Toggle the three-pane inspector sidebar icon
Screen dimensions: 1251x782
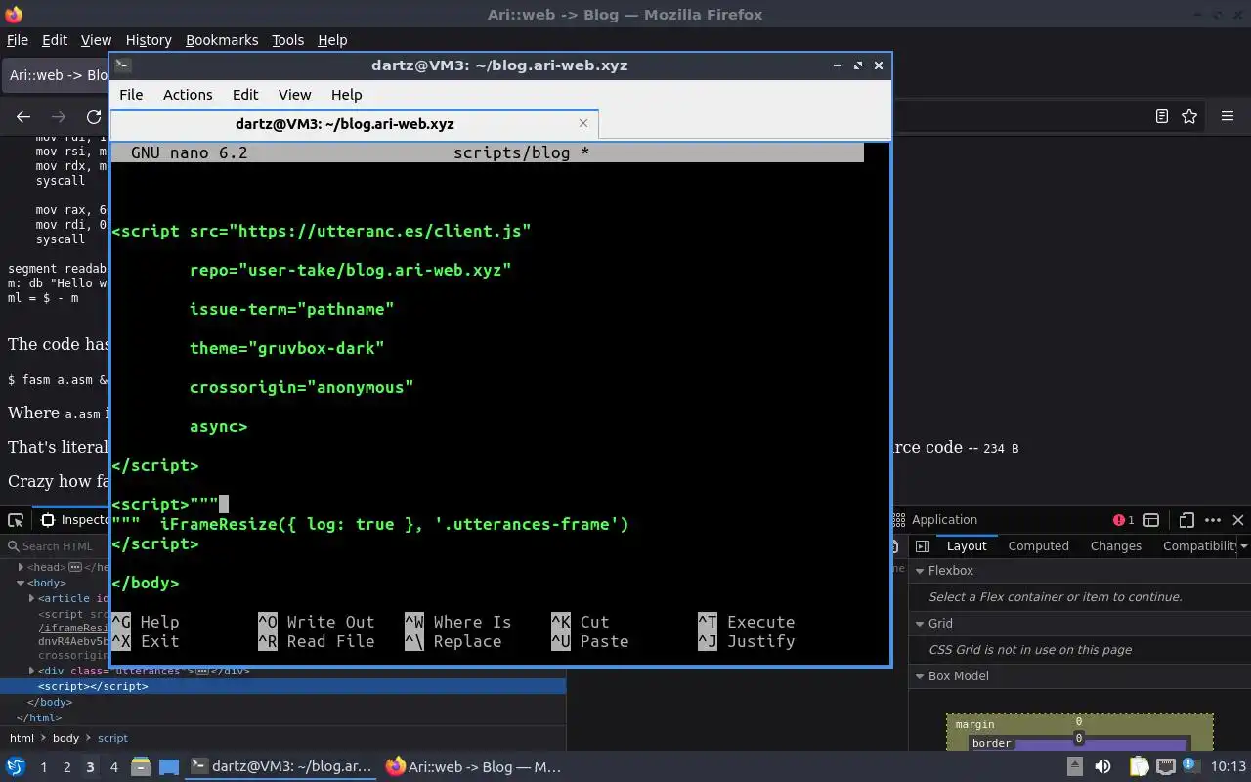pos(922,546)
